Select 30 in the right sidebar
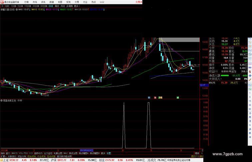The image size is (252, 162). (x=250, y=105)
